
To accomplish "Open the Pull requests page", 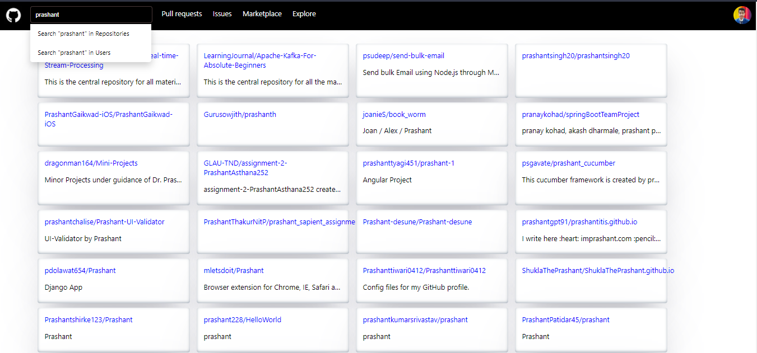I will tap(182, 13).
